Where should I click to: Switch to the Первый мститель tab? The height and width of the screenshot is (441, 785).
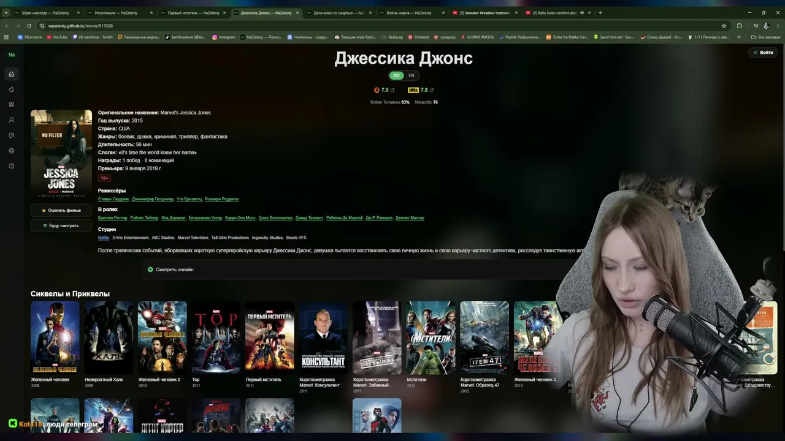click(193, 13)
